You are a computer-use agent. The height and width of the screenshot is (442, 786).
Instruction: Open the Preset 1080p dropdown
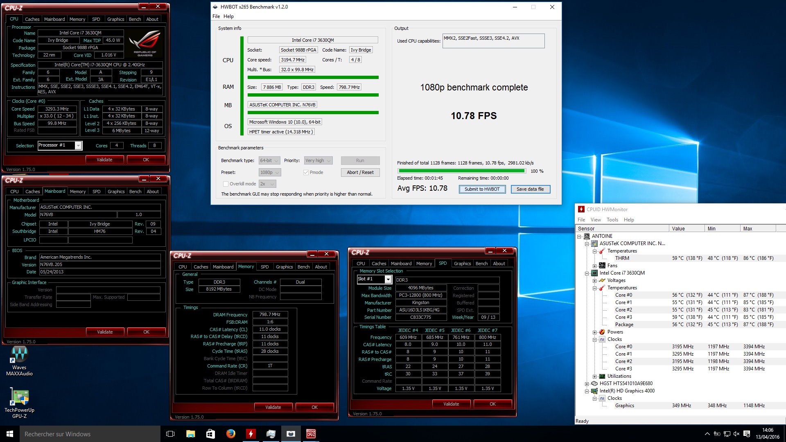click(269, 172)
